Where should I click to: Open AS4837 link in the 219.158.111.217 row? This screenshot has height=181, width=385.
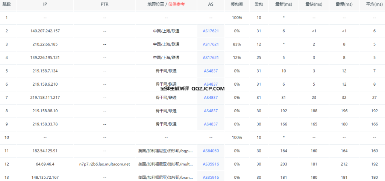[x=211, y=97]
